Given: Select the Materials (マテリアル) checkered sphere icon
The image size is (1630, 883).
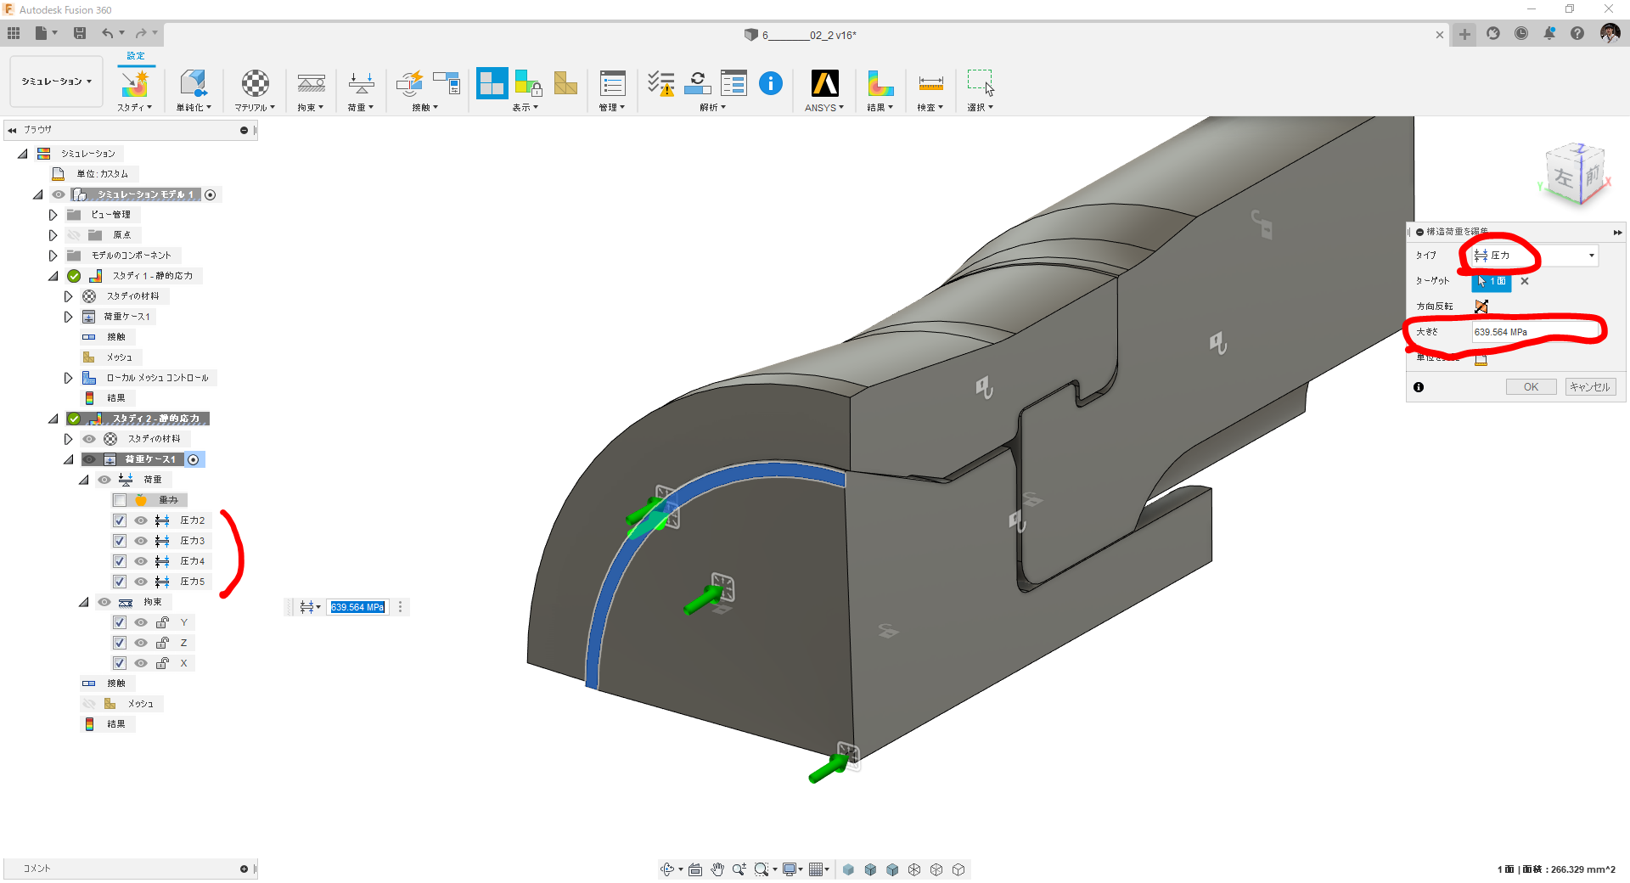Looking at the screenshot, I should [256, 83].
